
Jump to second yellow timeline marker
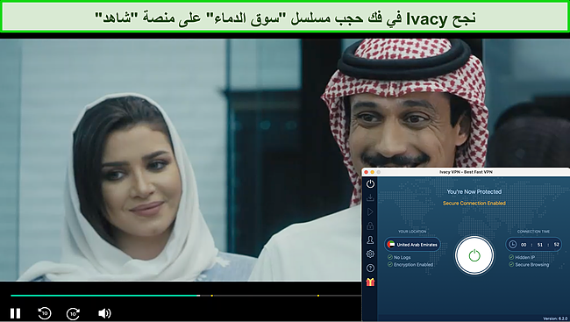coord(318,296)
